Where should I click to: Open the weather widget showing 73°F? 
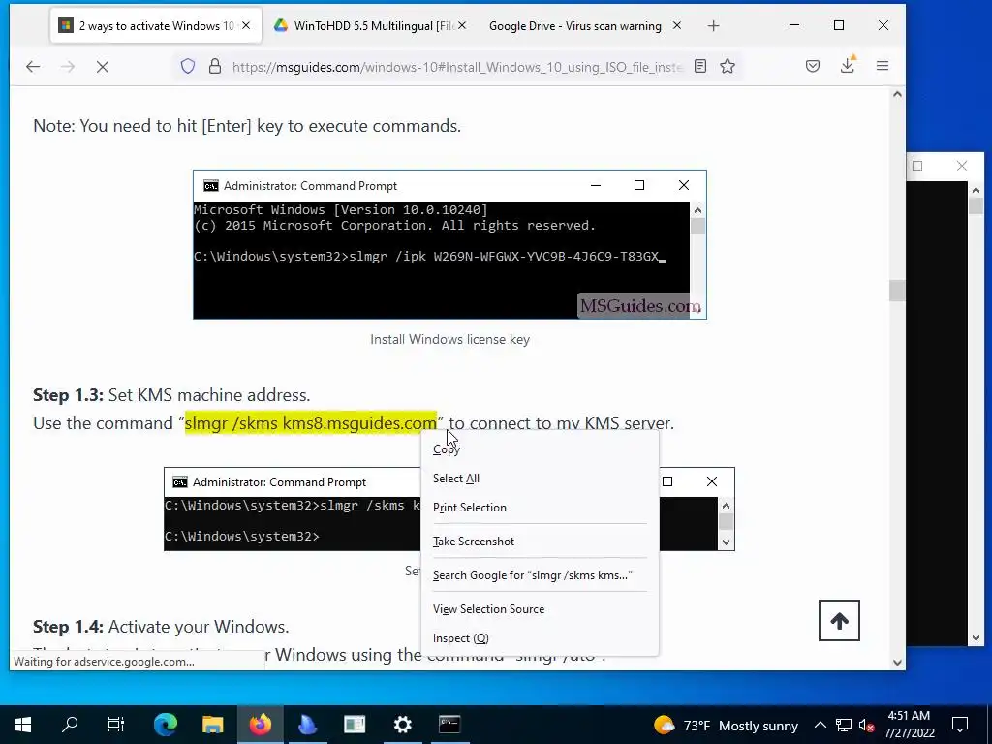click(x=726, y=725)
